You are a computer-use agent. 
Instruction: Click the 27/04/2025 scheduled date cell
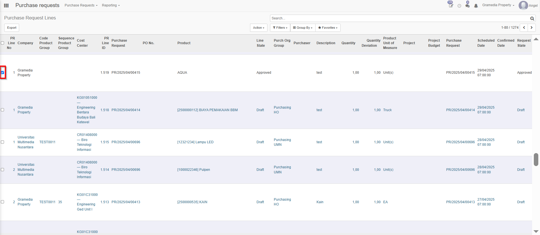(x=486, y=202)
